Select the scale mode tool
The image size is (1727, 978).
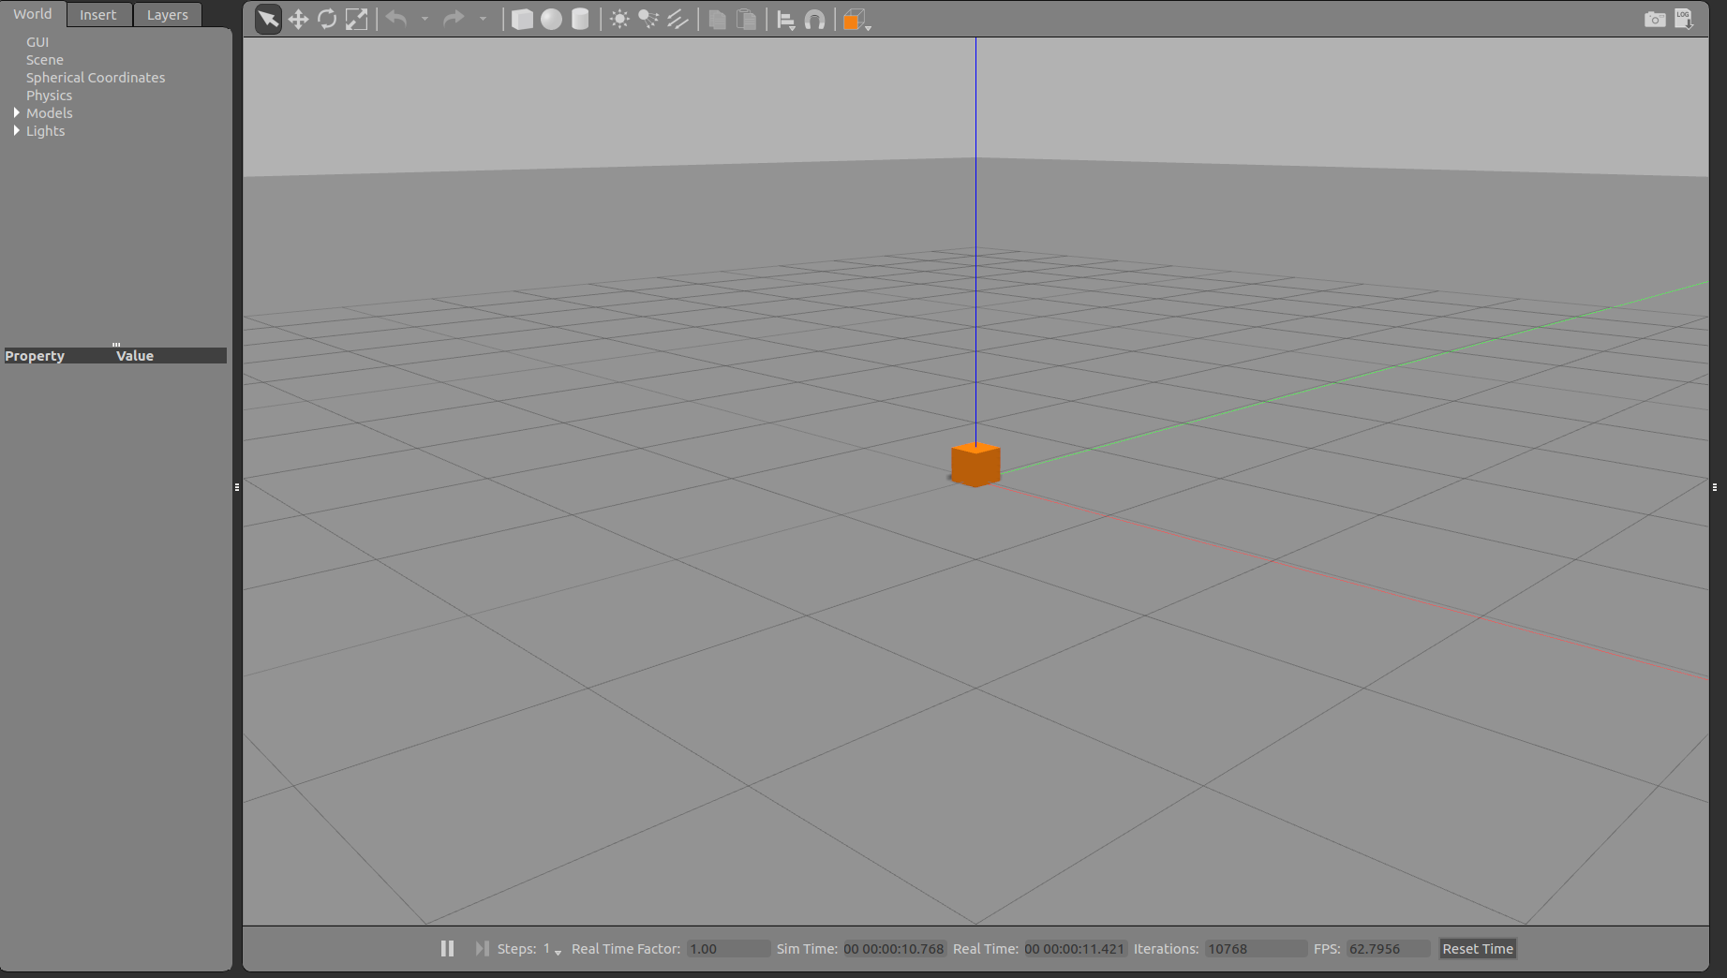(x=356, y=20)
